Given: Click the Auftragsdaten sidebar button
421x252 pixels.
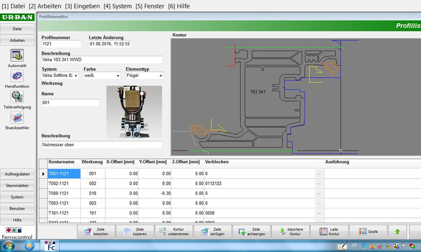Looking at the screenshot, I should 17,174.
